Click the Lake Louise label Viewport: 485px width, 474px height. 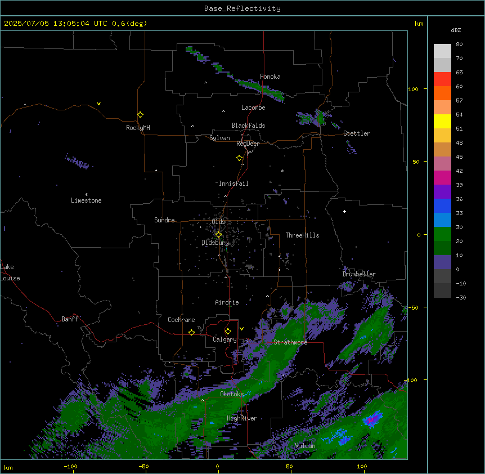[10, 272]
